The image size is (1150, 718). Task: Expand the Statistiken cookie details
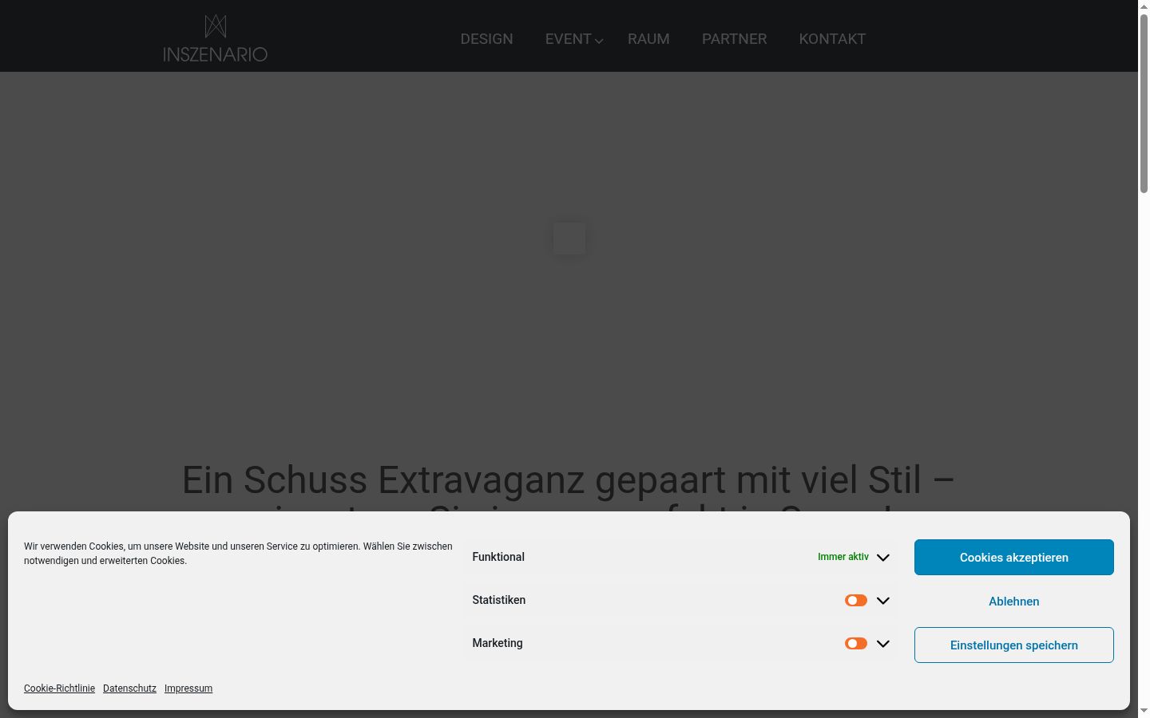coord(882,601)
